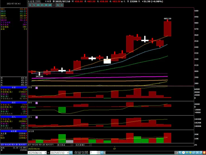Click the arrow pointer tool icon
The width and height of the screenshot is (206, 155).
(x=180, y=153)
